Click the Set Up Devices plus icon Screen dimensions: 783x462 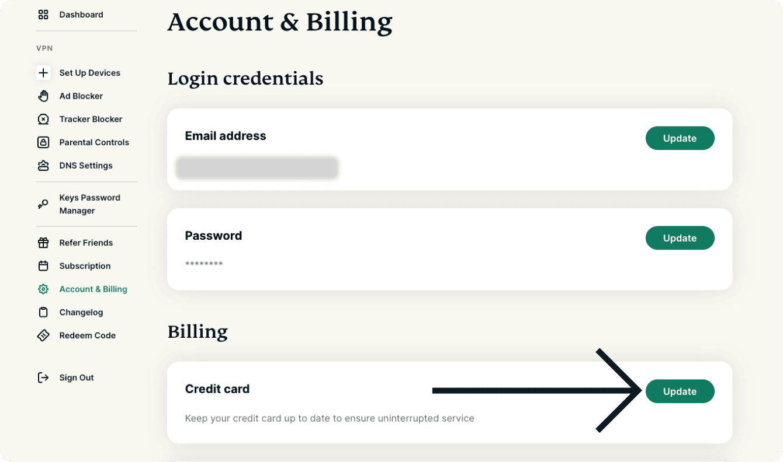[43, 73]
